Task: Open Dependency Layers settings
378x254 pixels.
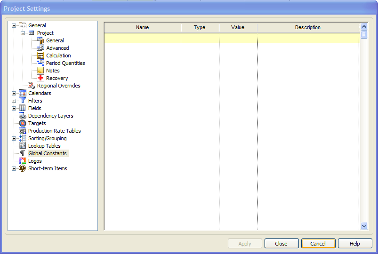Action: tap(50, 116)
